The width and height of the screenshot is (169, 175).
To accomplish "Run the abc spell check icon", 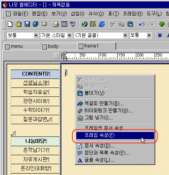I will click(x=73, y=24).
